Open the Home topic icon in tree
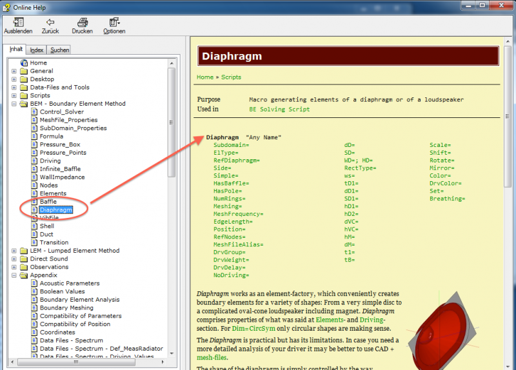The width and height of the screenshot is (516, 370). [25, 63]
